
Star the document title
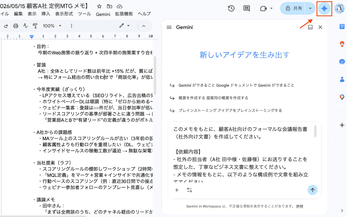click(99, 6)
